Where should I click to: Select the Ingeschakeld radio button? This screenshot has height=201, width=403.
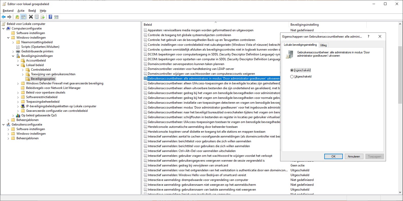[x=292, y=70]
